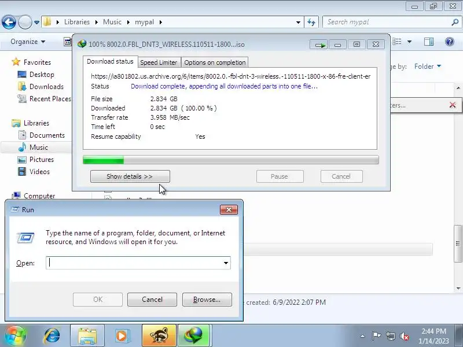Open the Options on completion tab
This screenshot has width=463, height=347.
pos(215,62)
